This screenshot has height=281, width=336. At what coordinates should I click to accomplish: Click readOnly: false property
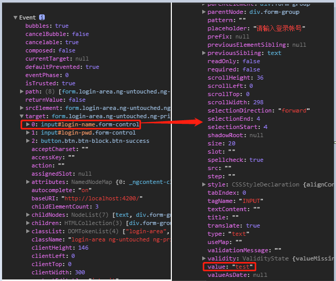234,61
